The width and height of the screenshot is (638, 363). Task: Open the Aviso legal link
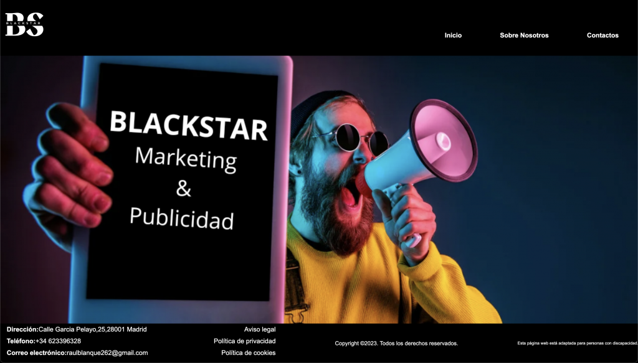click(x=260, y=329)
